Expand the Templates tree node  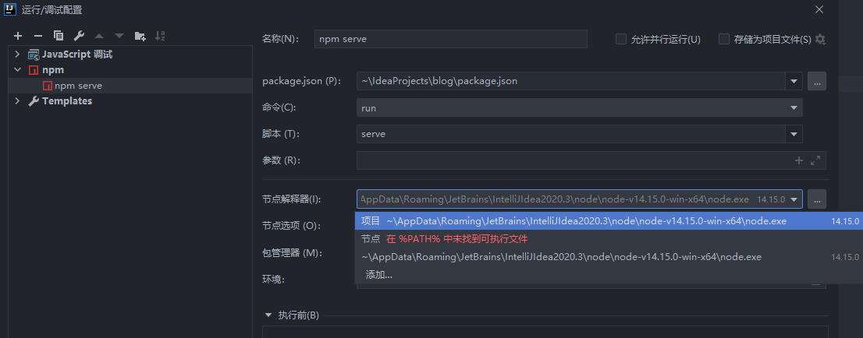tap(17, 101)
